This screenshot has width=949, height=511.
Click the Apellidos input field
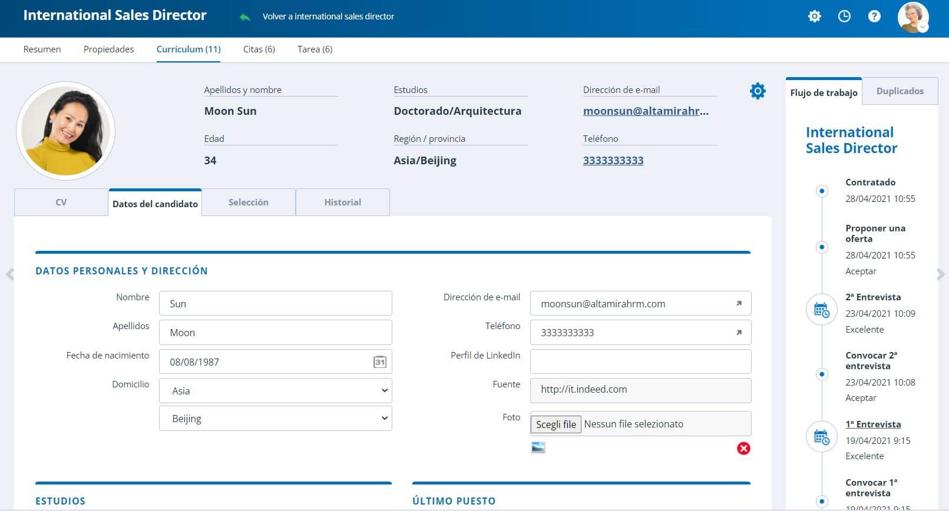275,332
